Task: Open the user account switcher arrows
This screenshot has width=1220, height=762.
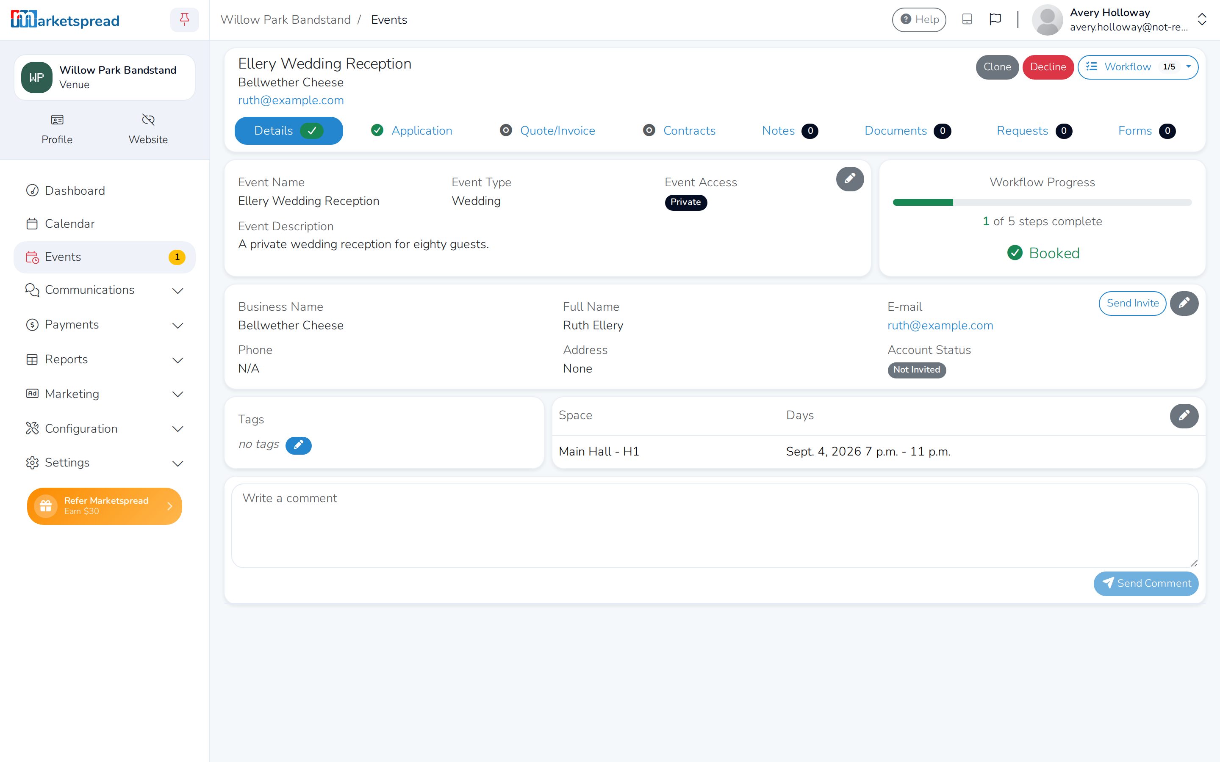Action: pyautogui.click(x=1202, y=19)
